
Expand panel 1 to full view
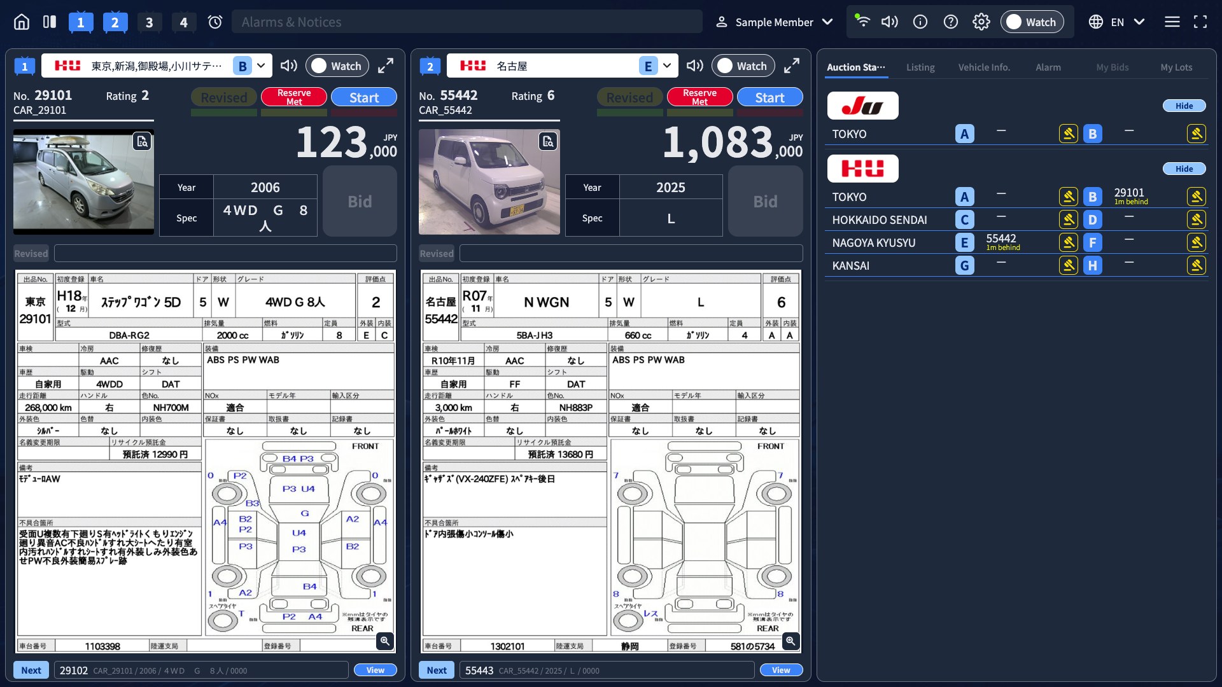pyautogui.click(x=386, y=66)
